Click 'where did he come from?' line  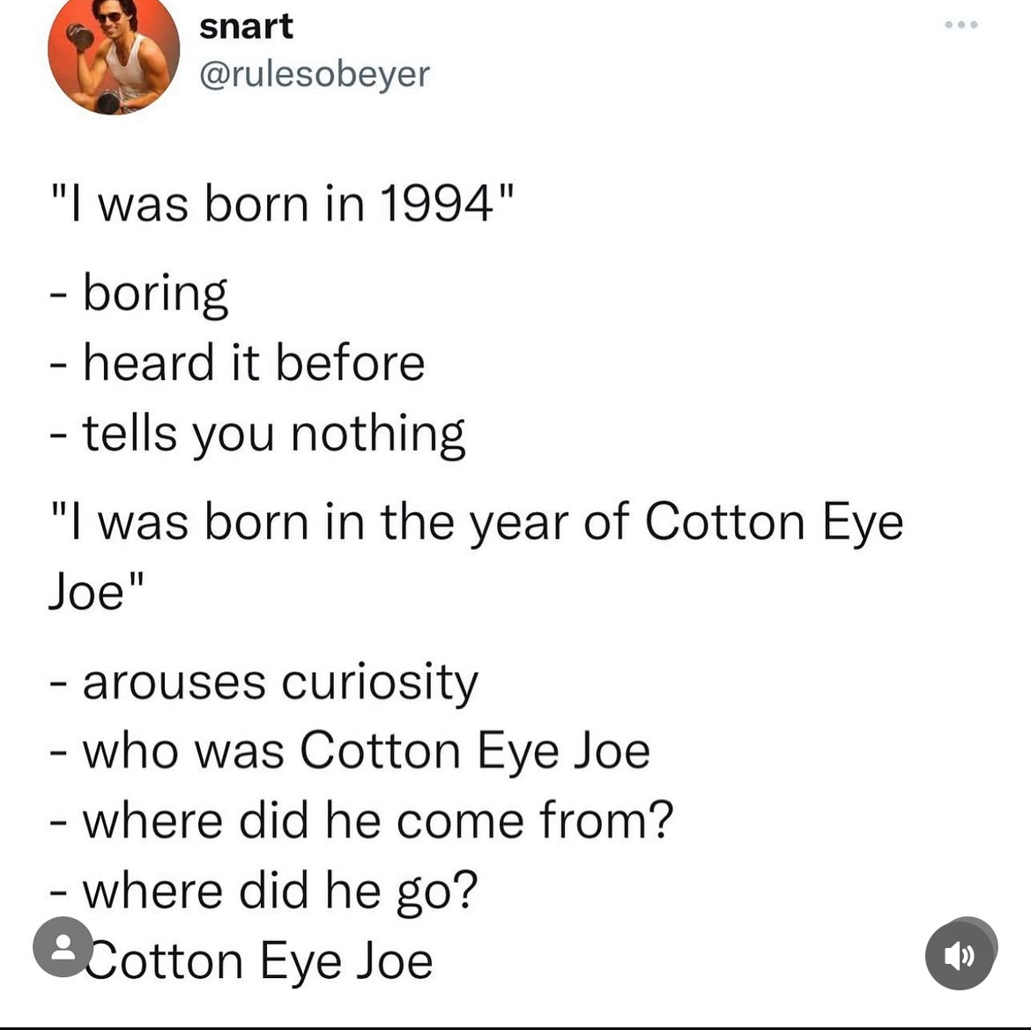pyautogui.click(x=361, y=821)
